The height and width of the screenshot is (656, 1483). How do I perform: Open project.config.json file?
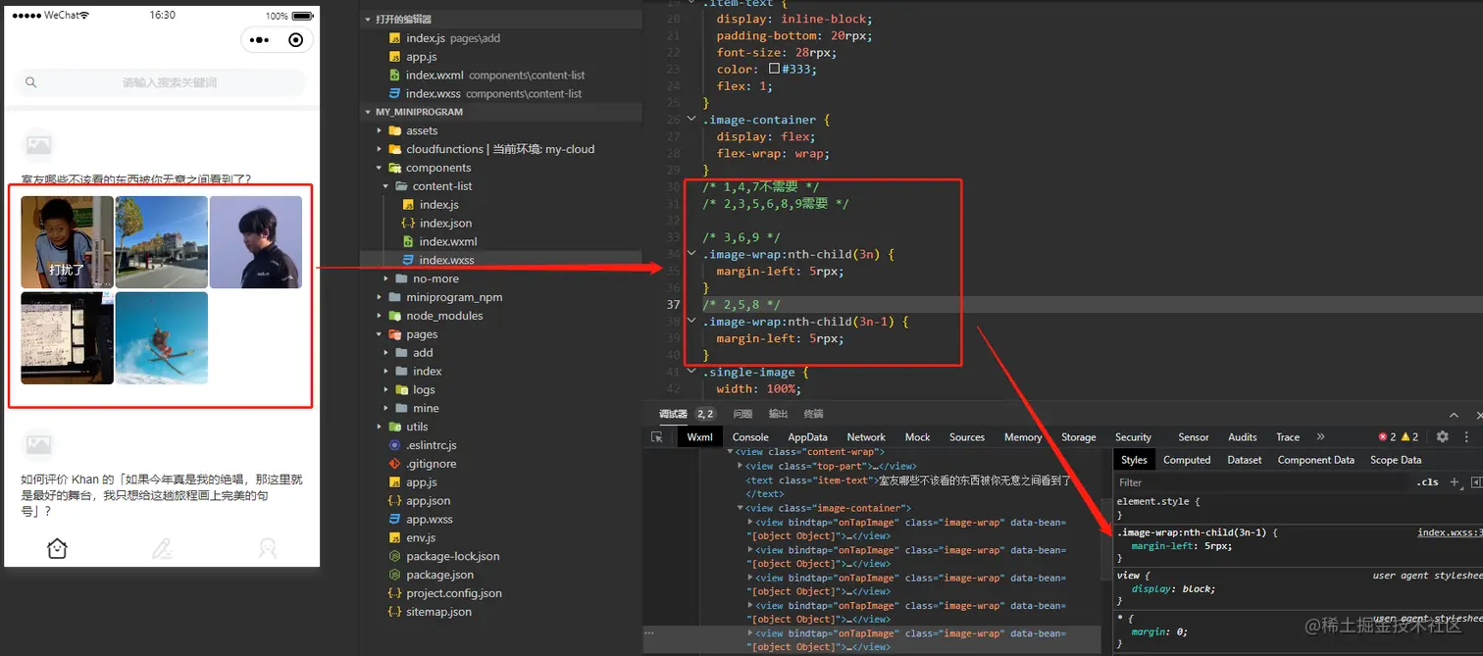point(454,593)
